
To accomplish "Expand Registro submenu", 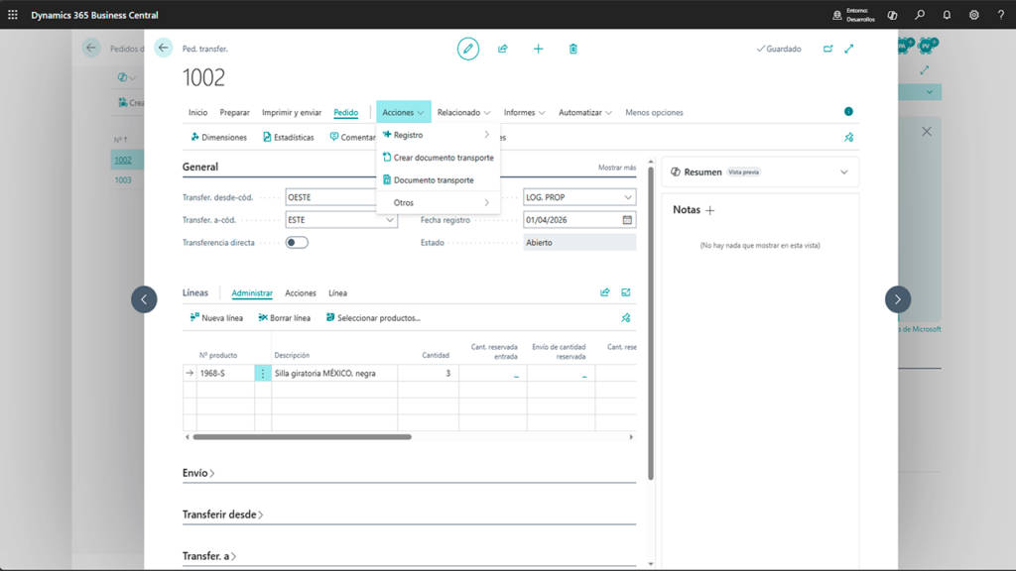I will pos(438,135).
